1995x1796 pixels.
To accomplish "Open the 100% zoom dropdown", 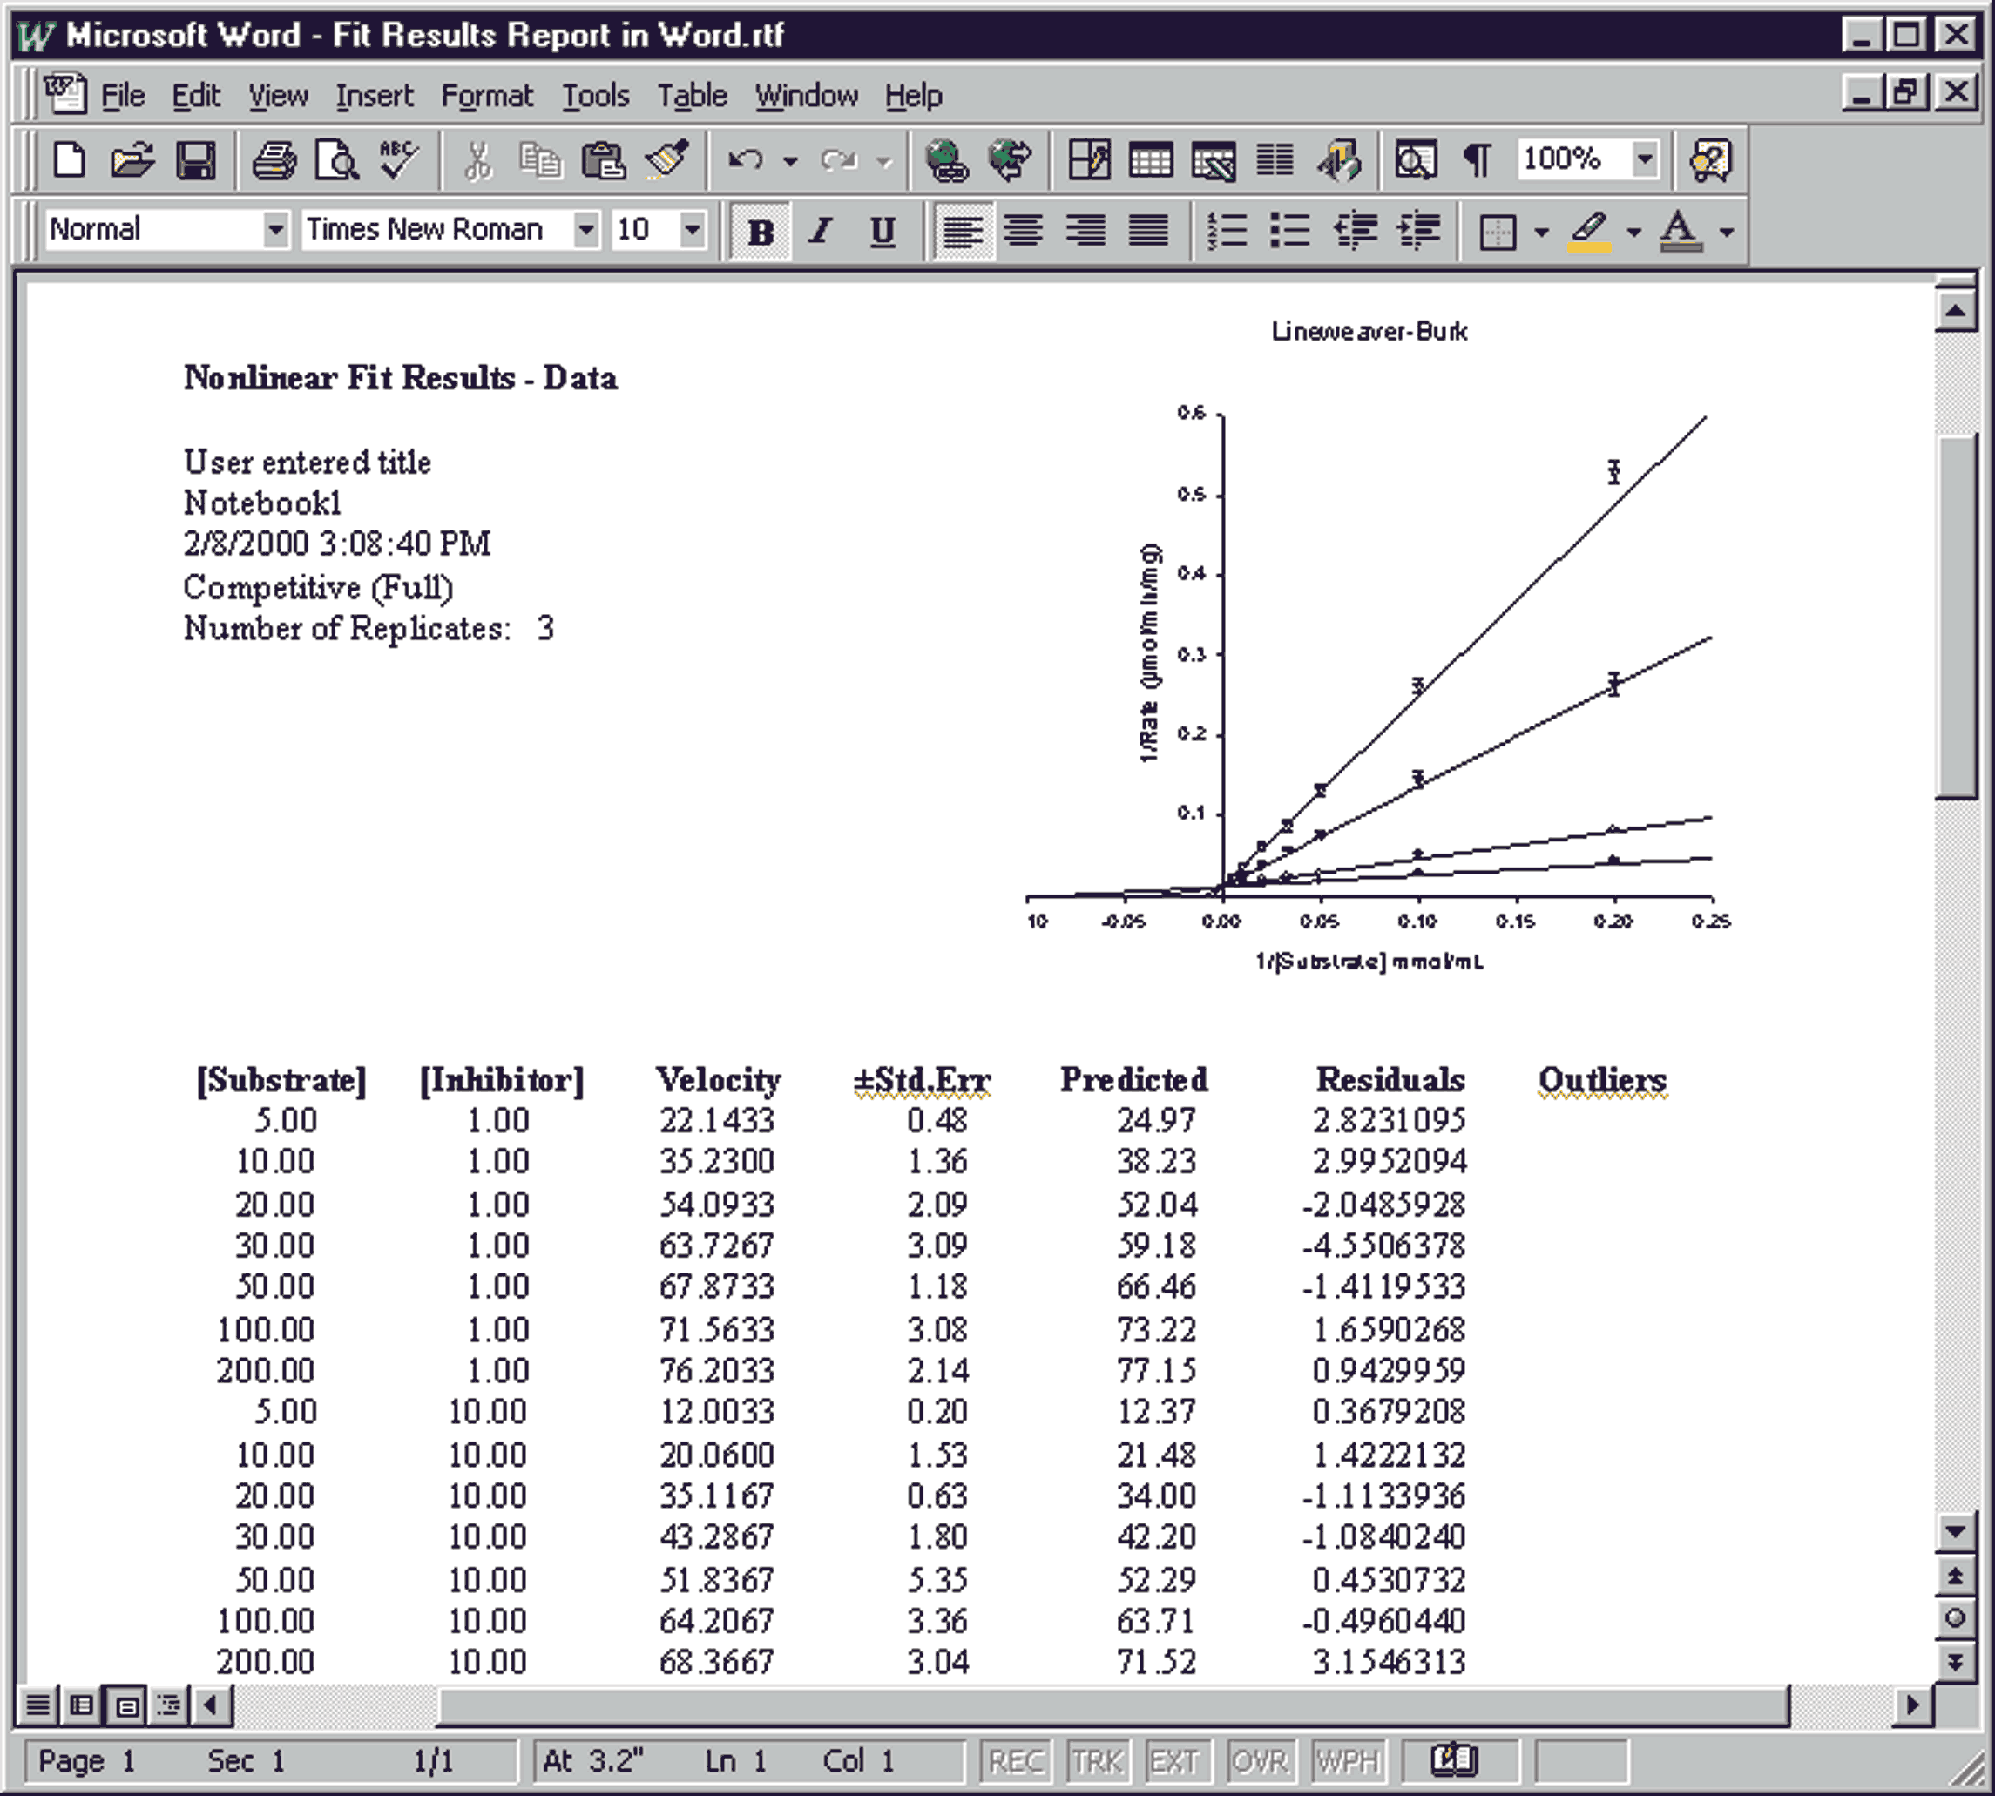I will click(x=1645, y=159).
